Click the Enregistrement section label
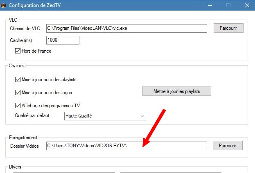The height and width of the screenshot is (173, 255). [23, 138]
